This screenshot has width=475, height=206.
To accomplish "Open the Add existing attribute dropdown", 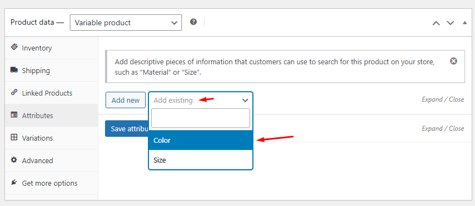I will click(201, 100).
